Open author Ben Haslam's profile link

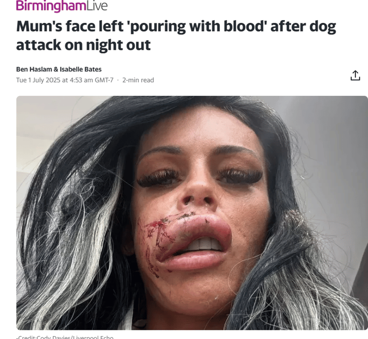click(34, 69)
